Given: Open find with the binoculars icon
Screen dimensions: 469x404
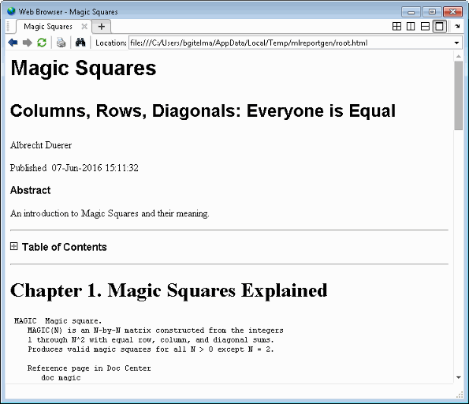Looking at the screenshot, I should pyautogui.click(x=80, y=43).
